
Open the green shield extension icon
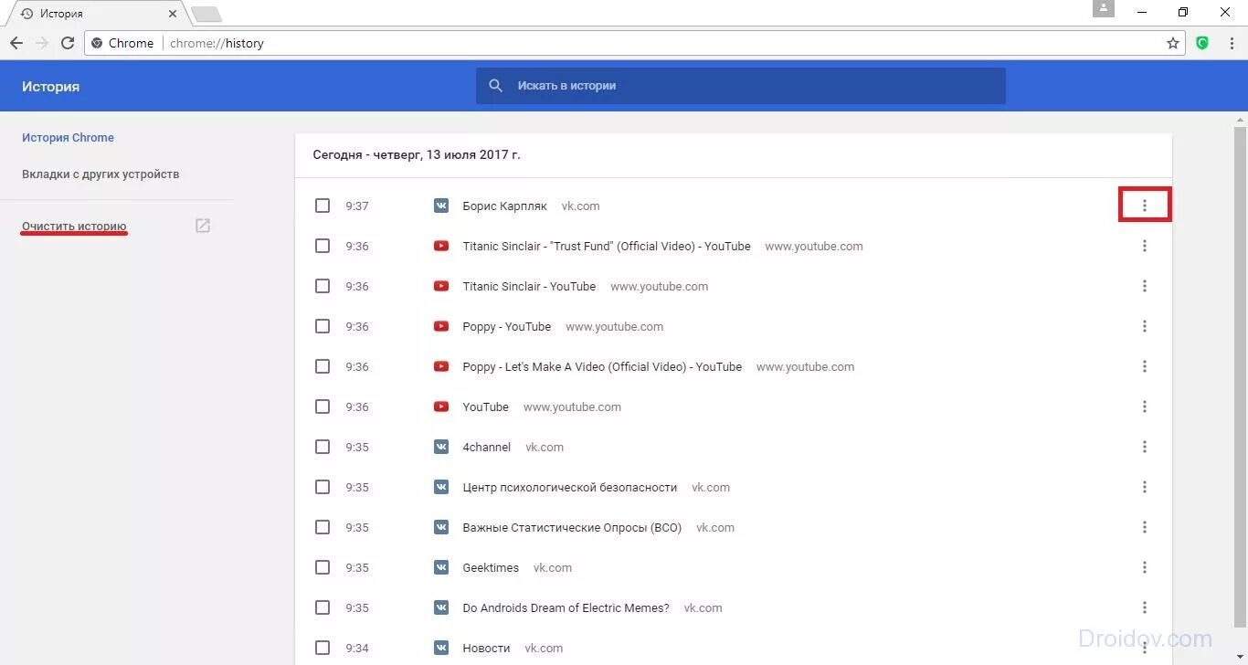click(1202, 43)
